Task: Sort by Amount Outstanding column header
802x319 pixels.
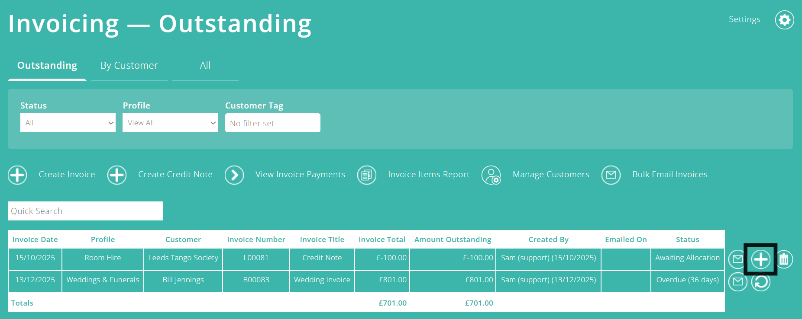Action: [453, 239]
